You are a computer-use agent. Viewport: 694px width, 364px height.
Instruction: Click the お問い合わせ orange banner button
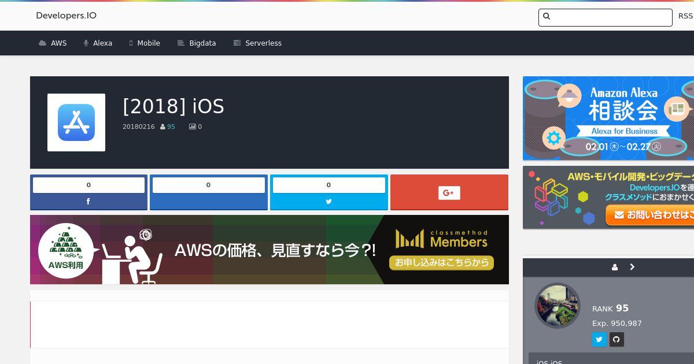(650, 215)
